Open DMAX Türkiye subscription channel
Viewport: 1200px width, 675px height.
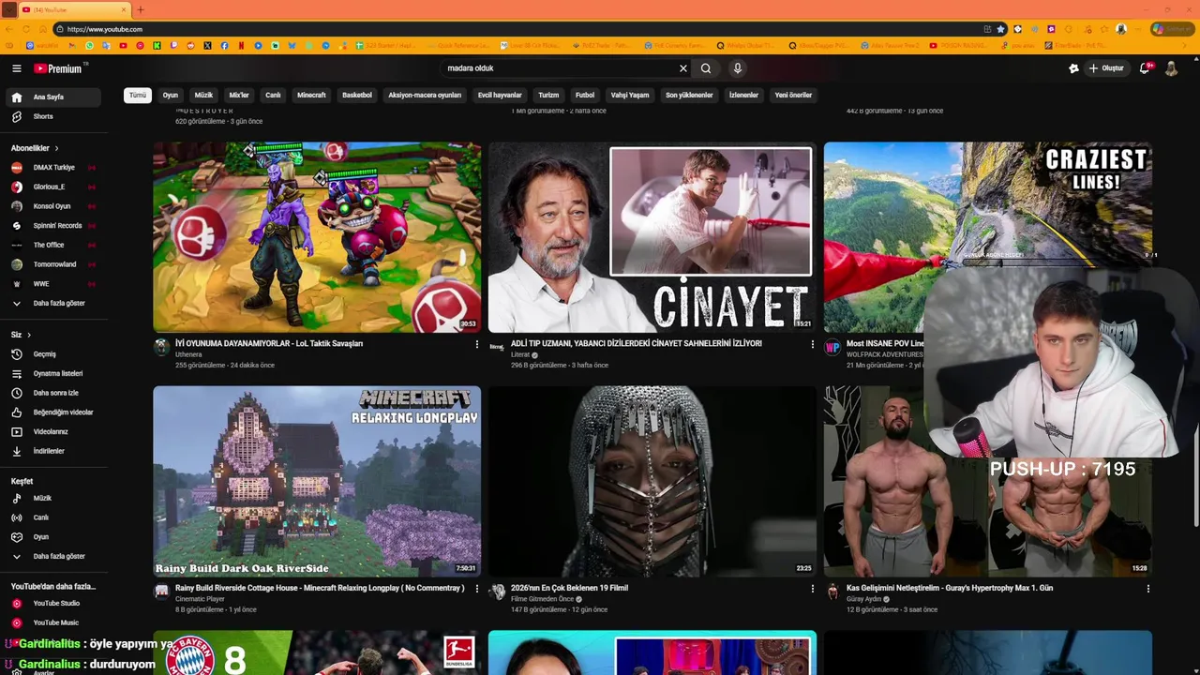54,168
